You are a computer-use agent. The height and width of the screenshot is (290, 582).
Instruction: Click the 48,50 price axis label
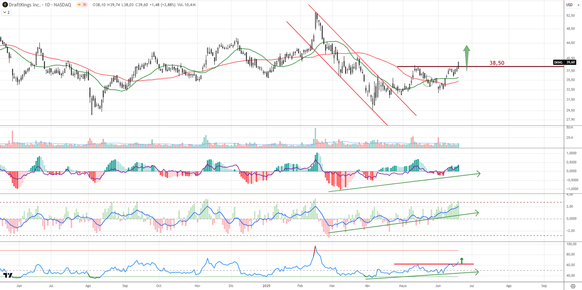click(570, 29)
